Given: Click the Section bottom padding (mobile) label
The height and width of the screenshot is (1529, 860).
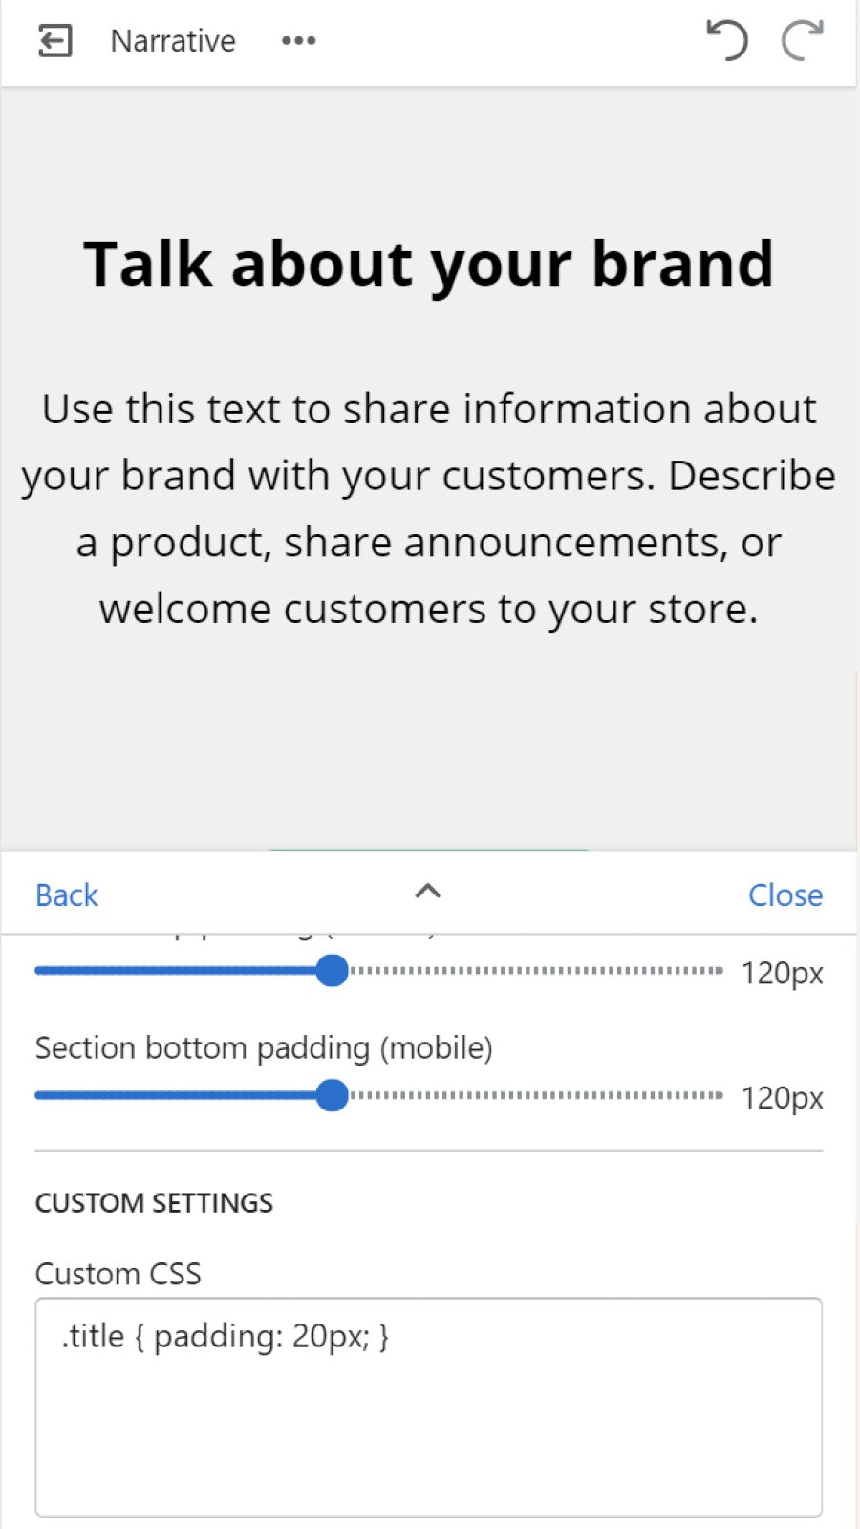Looking at the screenshot, I should coord(264,1048).
